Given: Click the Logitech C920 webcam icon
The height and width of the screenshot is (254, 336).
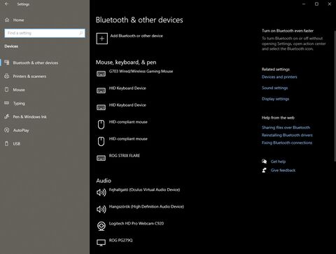Looking at the screenshot, I should coord(101,226).
